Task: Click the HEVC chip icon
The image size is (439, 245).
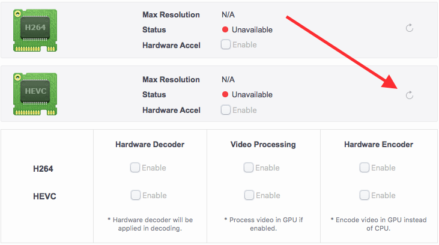Action: click(35, 94)
